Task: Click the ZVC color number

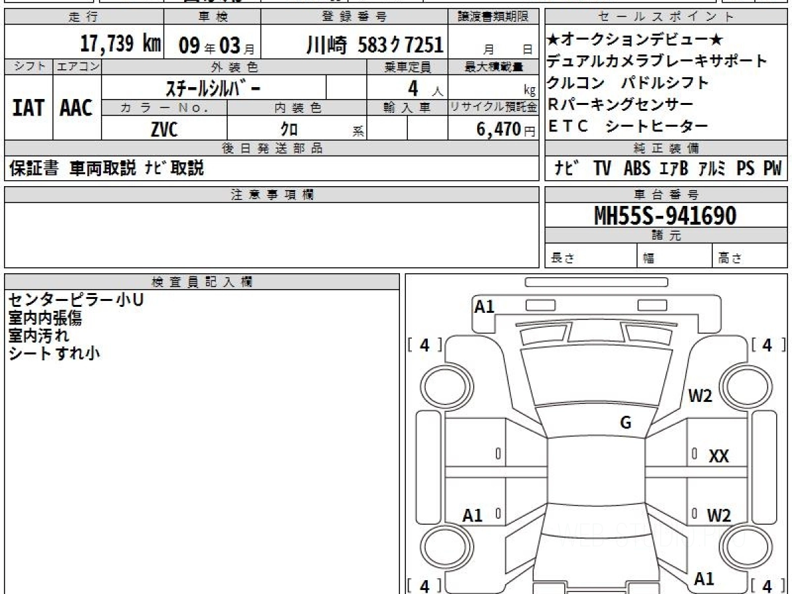Action: [164, 129]
